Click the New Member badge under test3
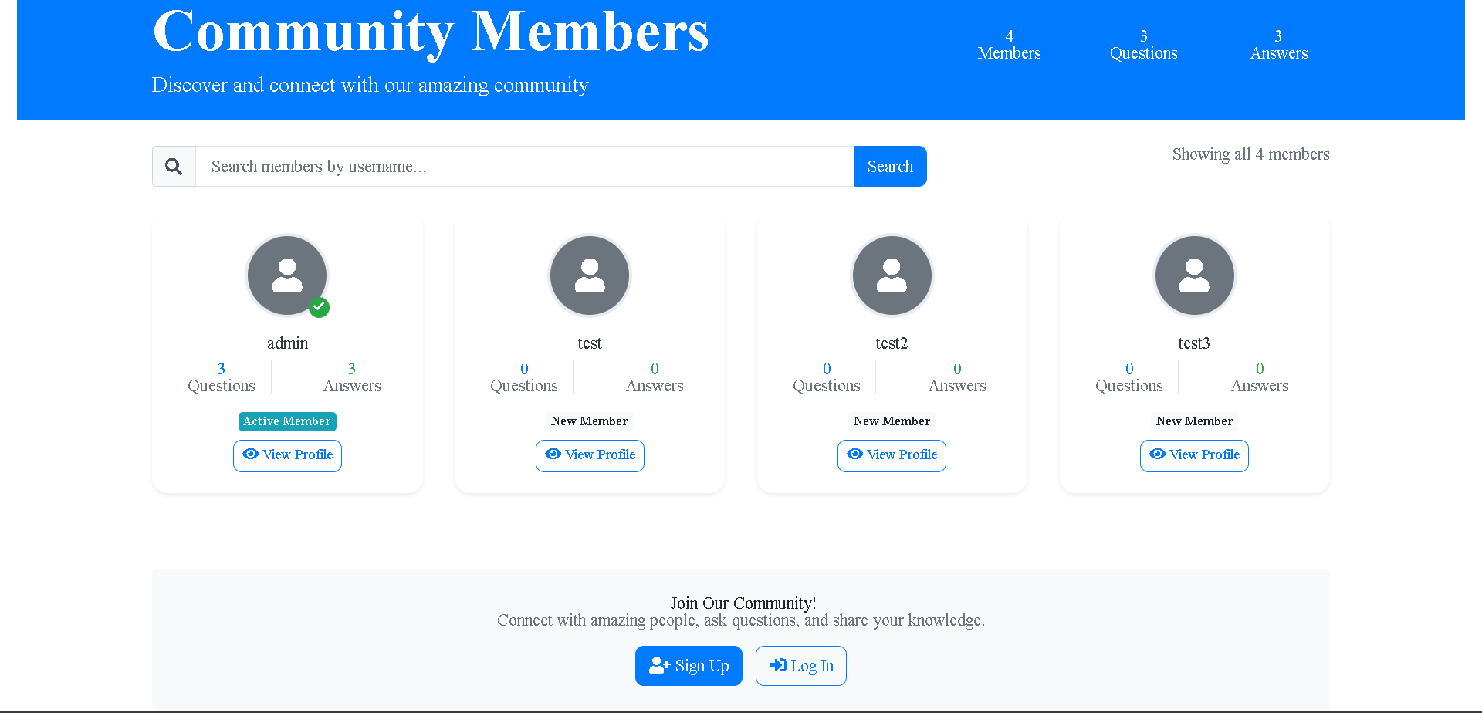 tap(1194, 421)
